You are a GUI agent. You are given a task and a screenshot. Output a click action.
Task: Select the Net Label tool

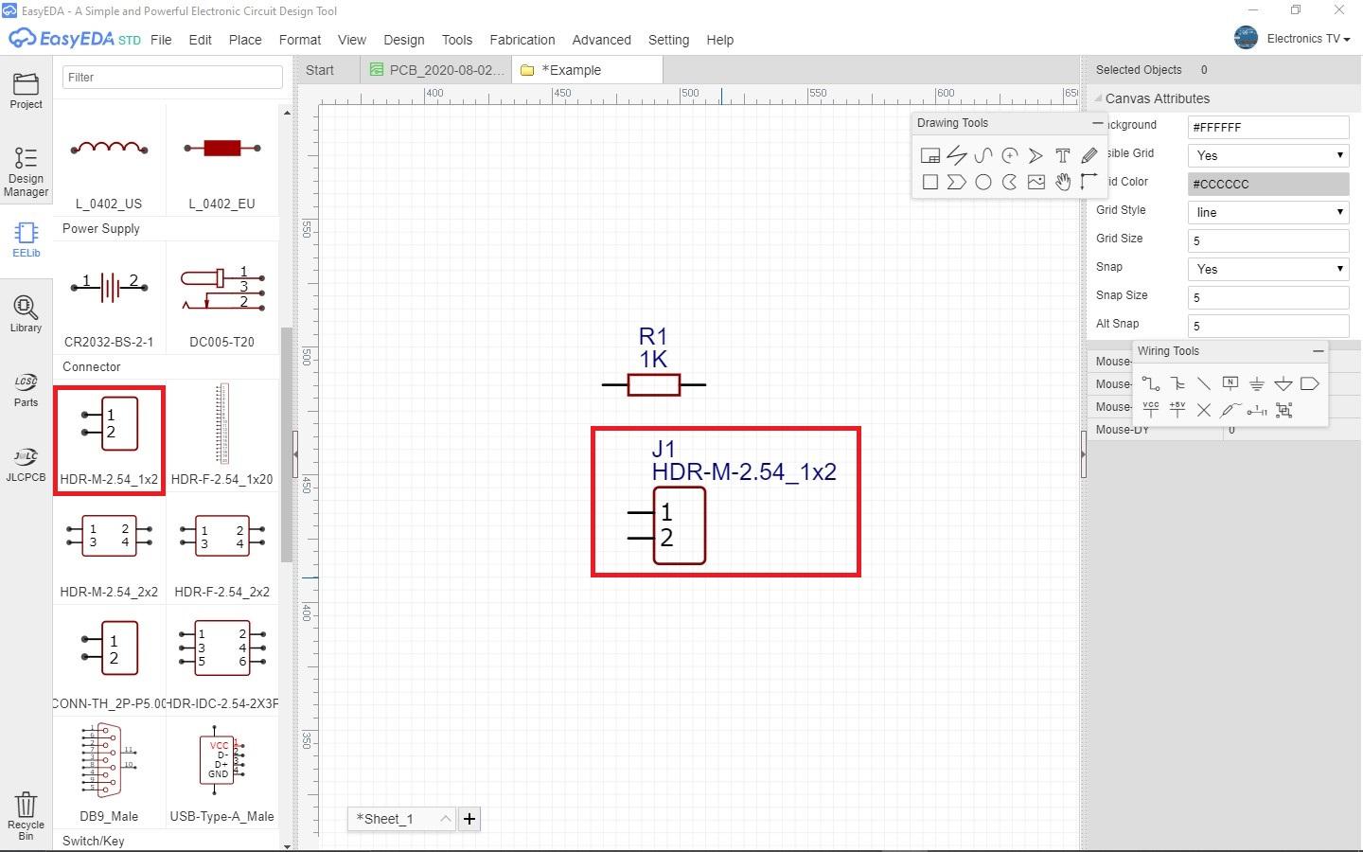[x=1230, y=383]
